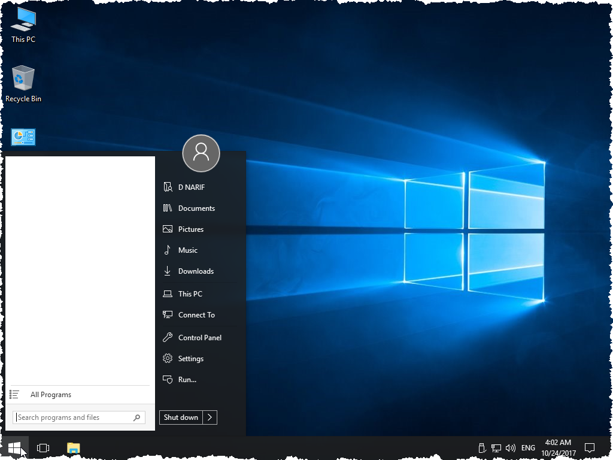Open Downloads from the Start menu
The image size is (613, 460).
pyautogui.click(x=196, y=271)
